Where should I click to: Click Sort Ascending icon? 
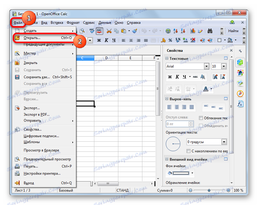(x=175, y=31)
